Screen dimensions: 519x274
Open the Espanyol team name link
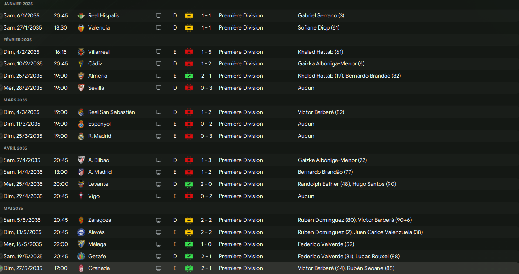coord(99,124)
